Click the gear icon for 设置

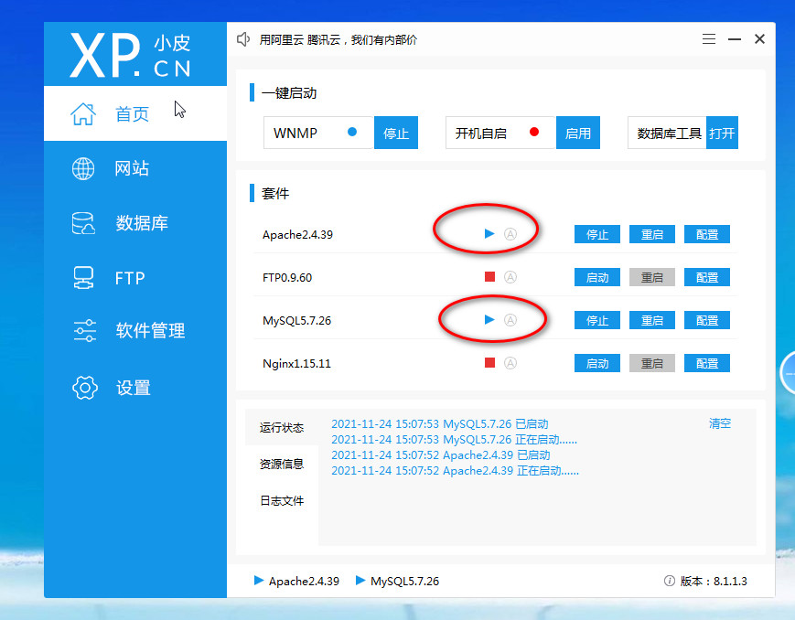(x=85, y=388)
